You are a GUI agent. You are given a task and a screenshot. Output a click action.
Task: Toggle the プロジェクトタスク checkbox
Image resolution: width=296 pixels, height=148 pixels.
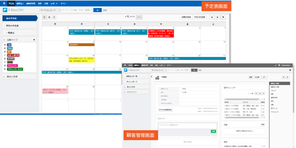point(5,69)
